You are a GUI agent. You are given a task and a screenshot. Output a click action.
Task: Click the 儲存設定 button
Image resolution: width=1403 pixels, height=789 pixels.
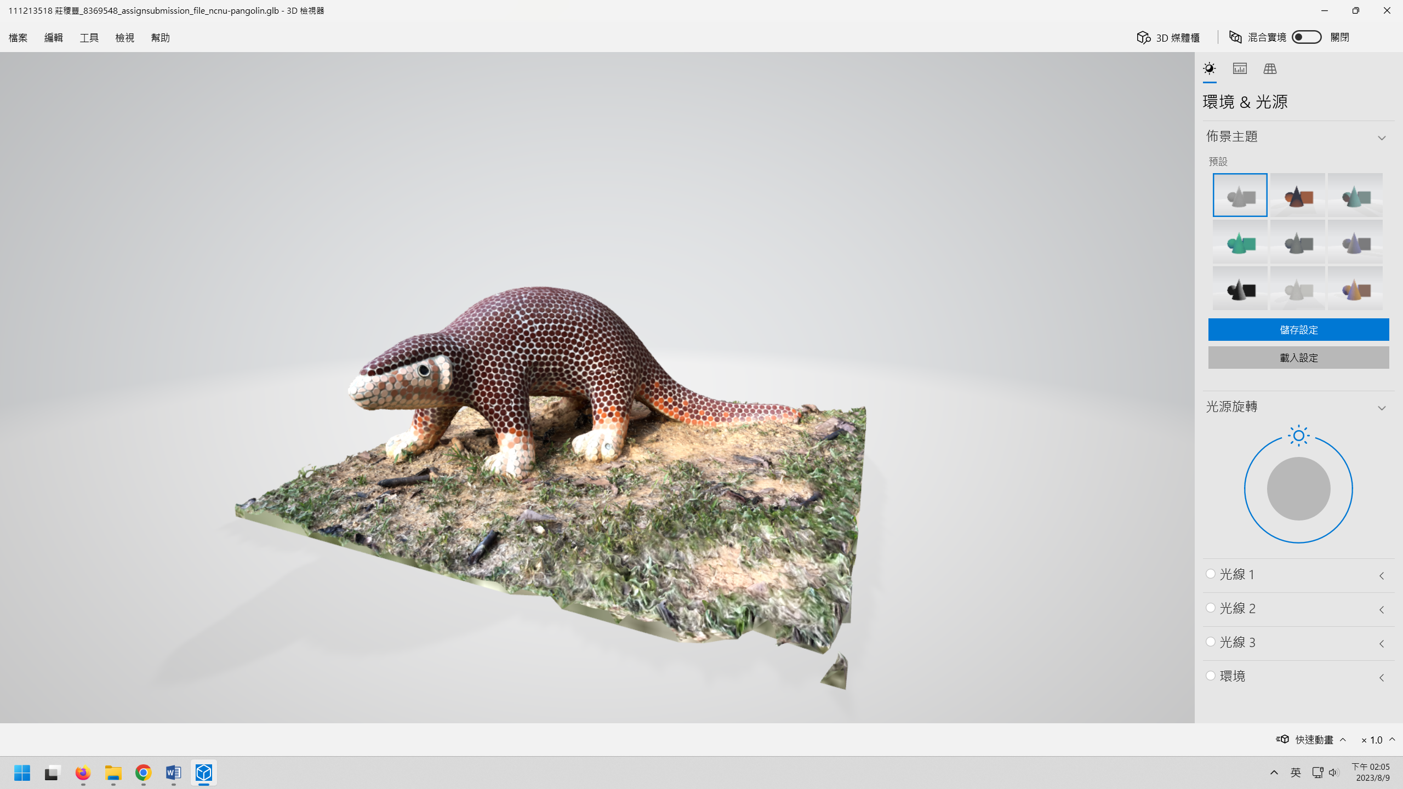[1298, 329]
